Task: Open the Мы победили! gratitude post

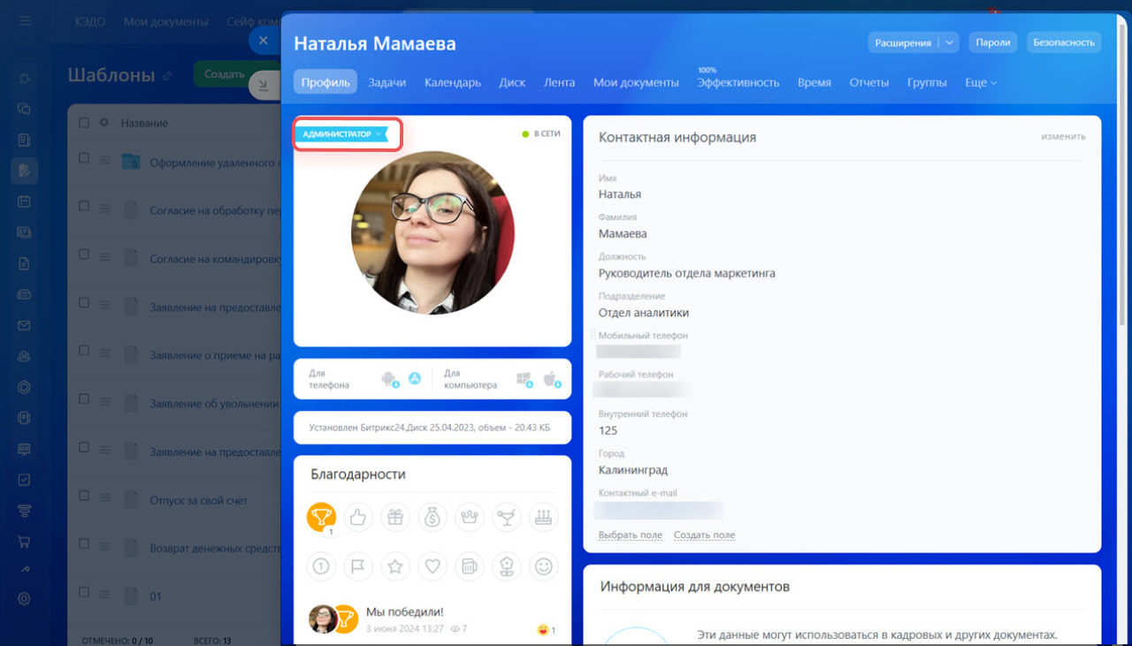Action: [x=405, y=612]
